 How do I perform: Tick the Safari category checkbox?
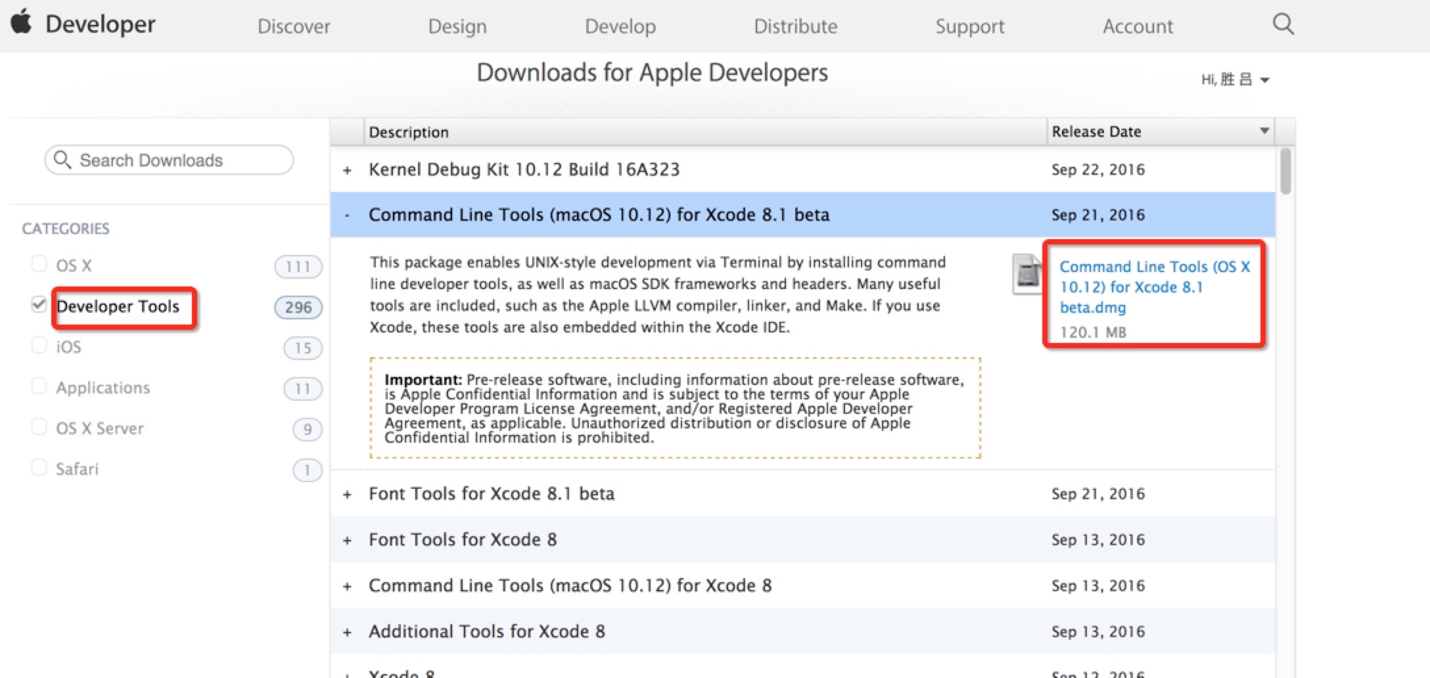click(x=39, y=468)
